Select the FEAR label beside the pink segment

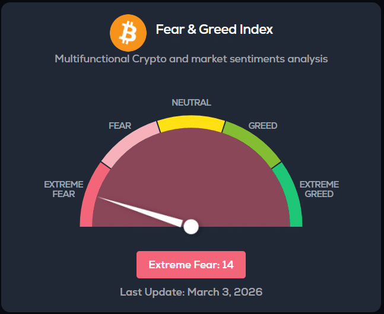tap(120, 126)
